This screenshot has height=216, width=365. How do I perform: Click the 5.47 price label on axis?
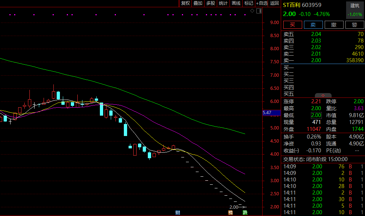[267, 113]
